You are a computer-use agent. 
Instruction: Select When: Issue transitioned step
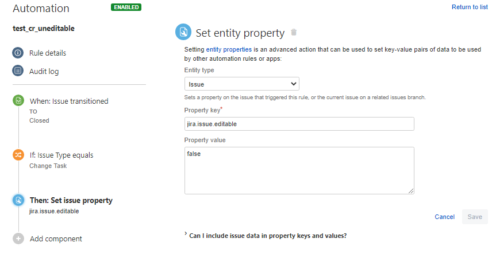68,101
